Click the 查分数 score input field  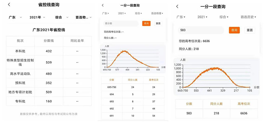coord(121,24)
